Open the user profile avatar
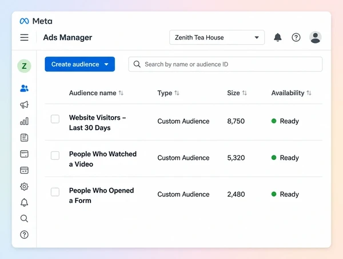 (315, 37)
